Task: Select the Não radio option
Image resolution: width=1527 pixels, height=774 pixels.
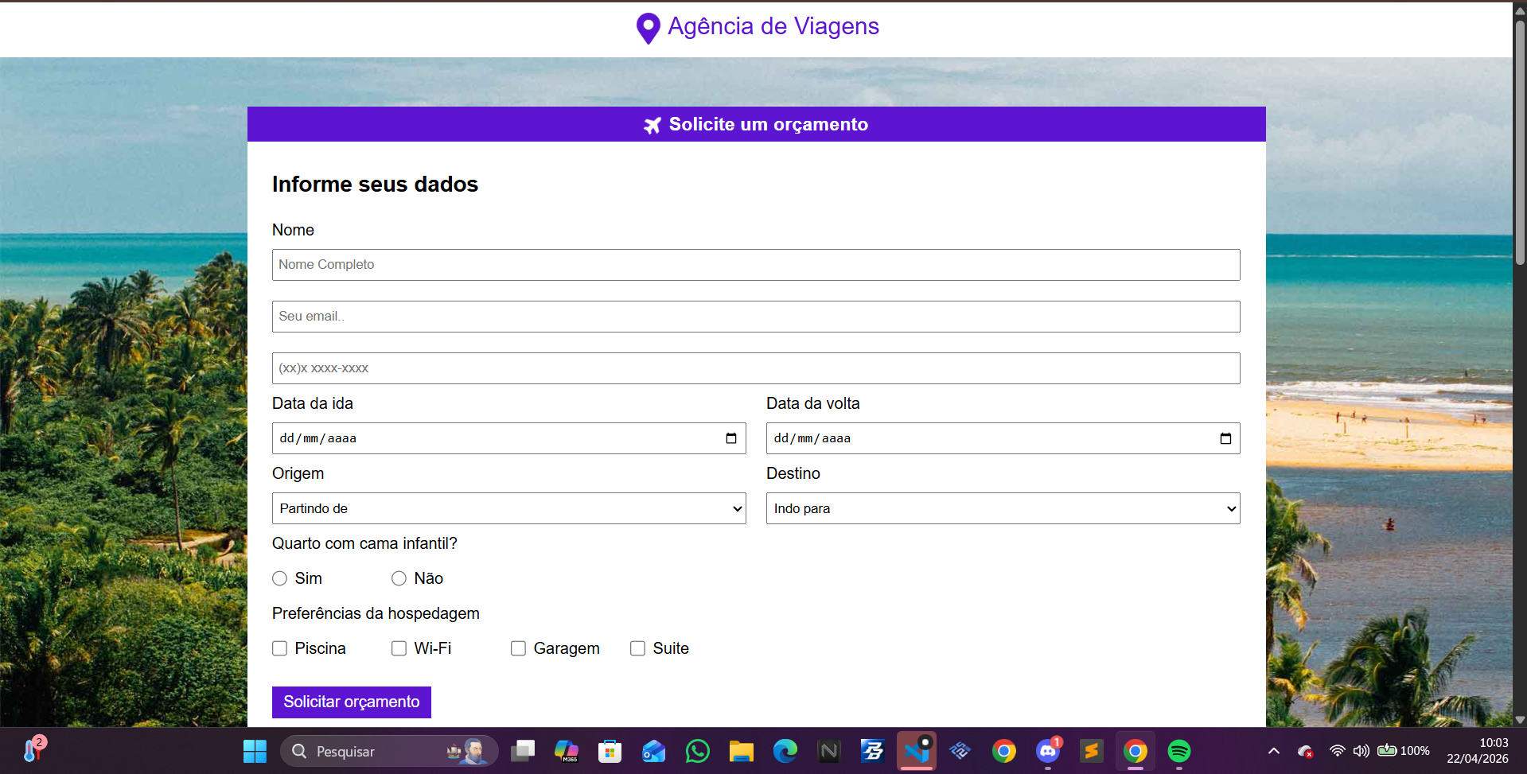Action: tap(399, 578)
